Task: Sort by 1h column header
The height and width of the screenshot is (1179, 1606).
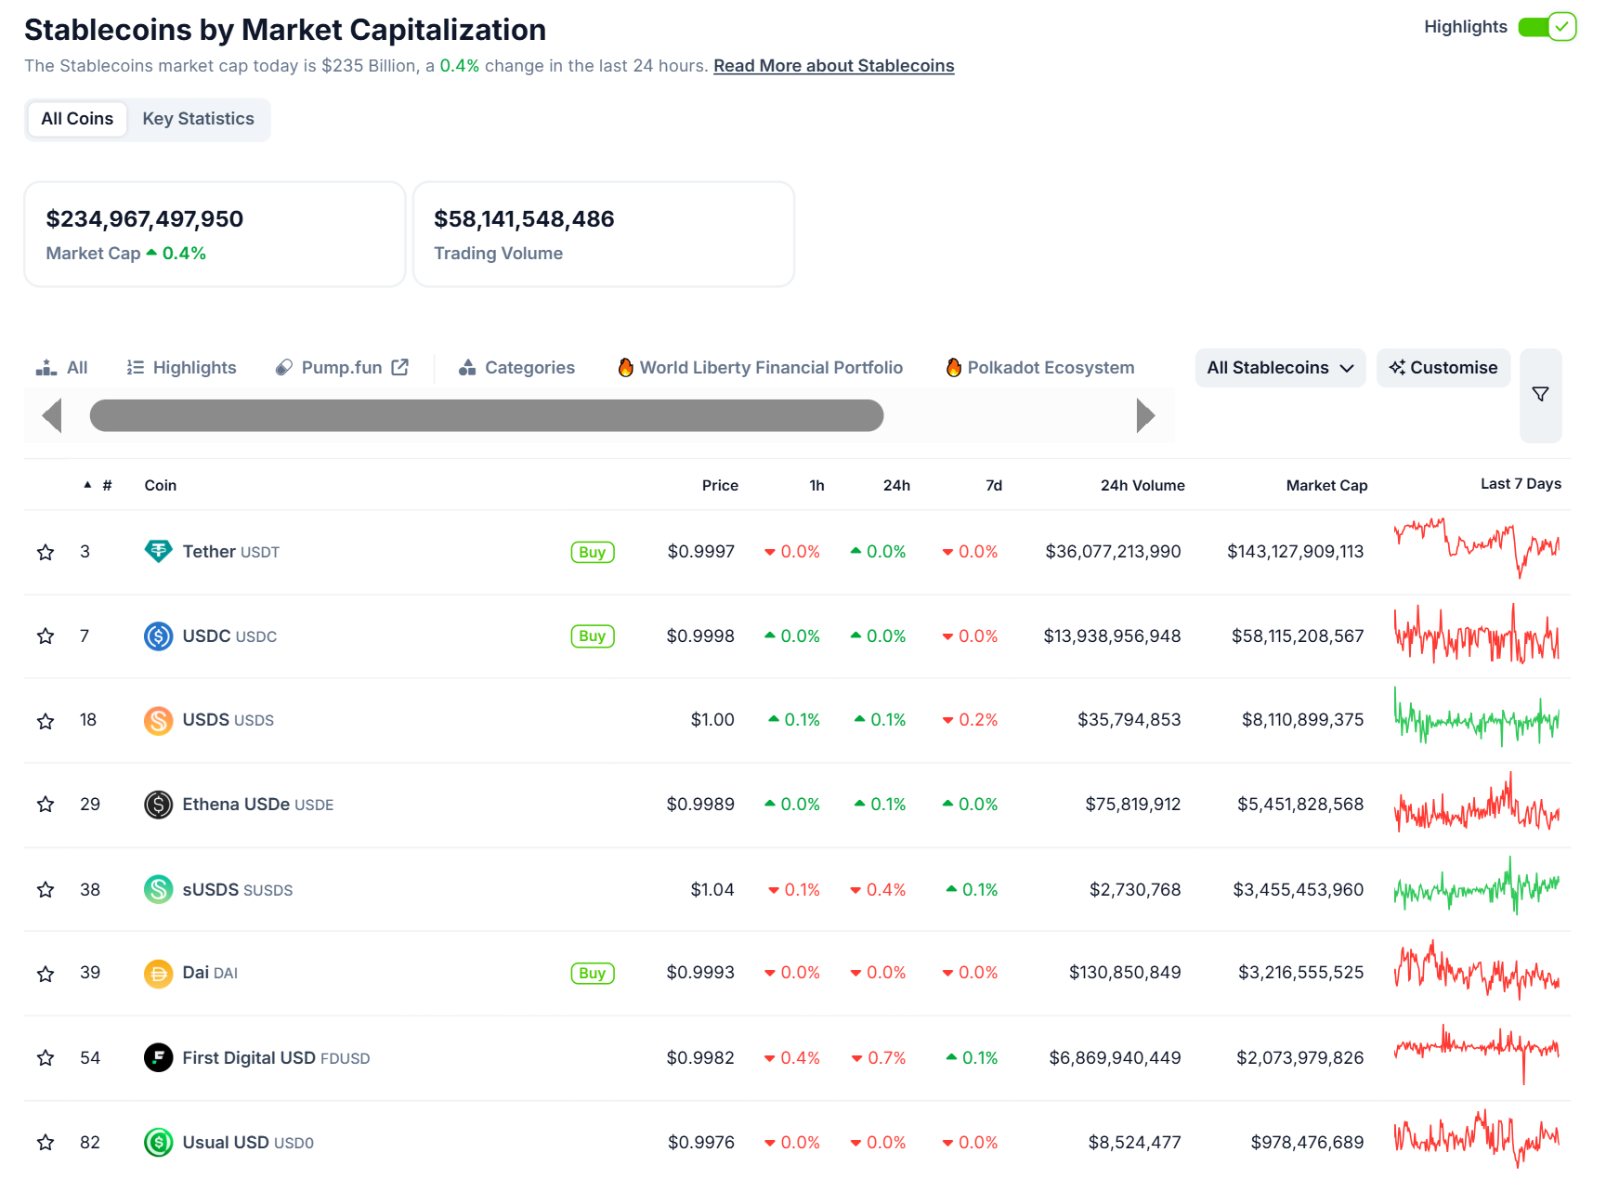Action: coord(816,485)
